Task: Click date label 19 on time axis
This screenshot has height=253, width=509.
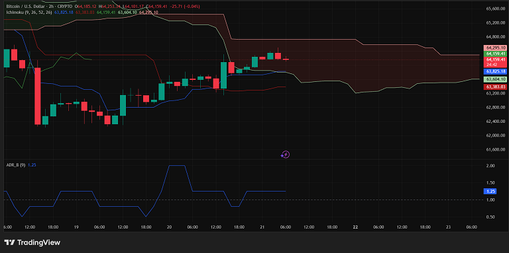Action: 76,227
